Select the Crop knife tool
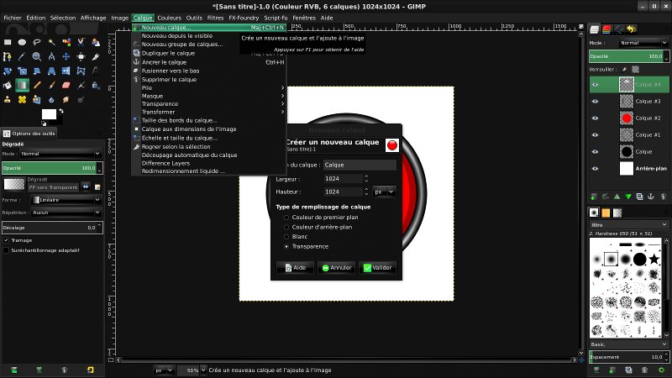The image size is (672, 378). [95, 56]
